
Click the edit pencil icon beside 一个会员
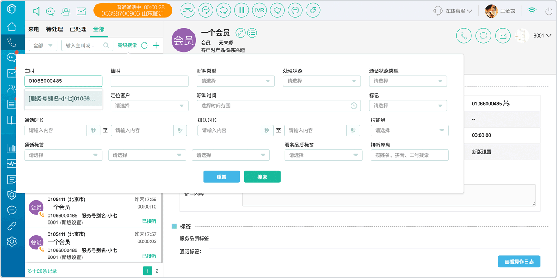click(241, 33)
